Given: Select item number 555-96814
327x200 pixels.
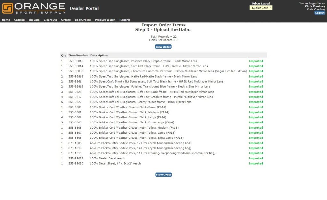Looking at the screenshot, I should pos(76,66).
